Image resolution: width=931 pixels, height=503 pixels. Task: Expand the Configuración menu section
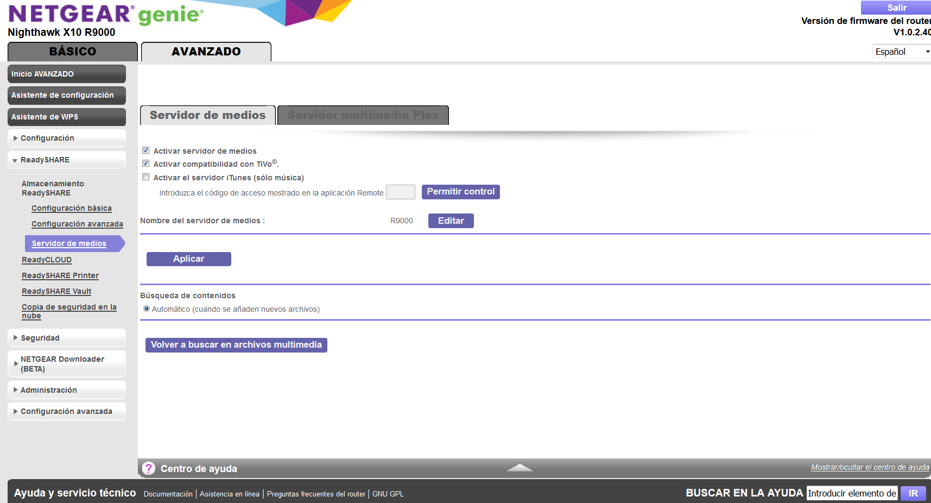67,138
